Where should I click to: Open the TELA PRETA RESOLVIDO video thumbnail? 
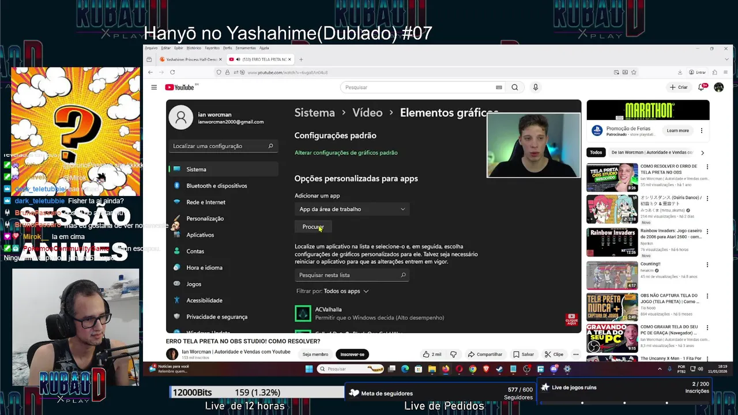(x=612, y=178)
